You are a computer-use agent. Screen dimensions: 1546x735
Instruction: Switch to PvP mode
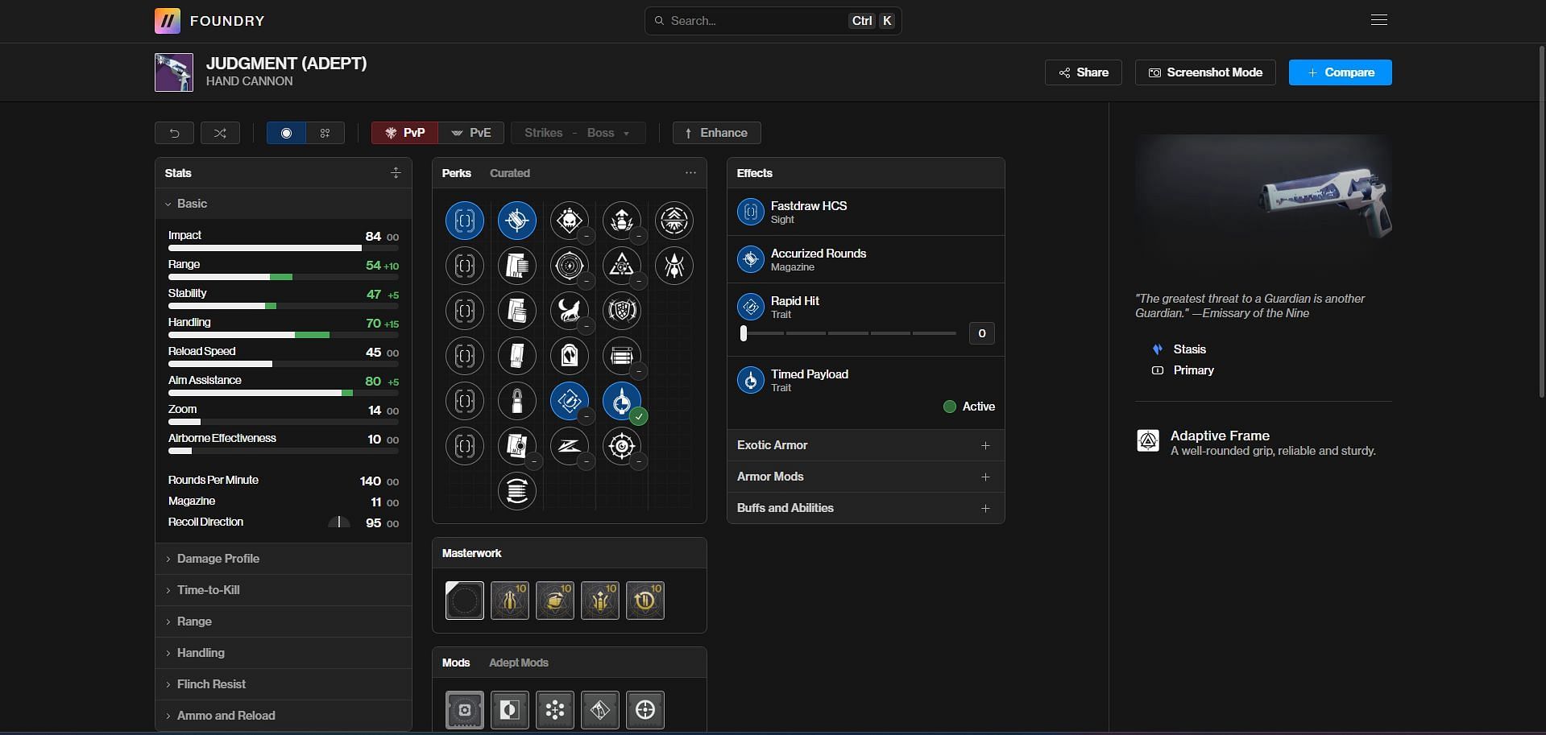pyautogui.click(x=405, y=133)
